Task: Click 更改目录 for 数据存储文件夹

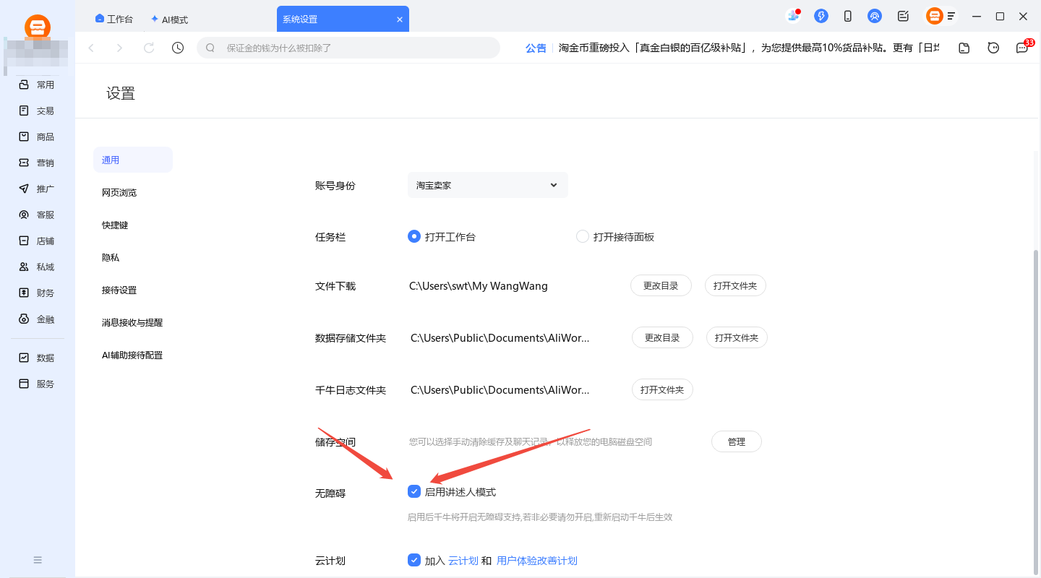Action: coord(663,337)
